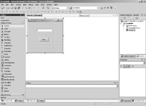Click the Clipboard Ring scroll-down arrow in Toolbox
Image resolution: width=146 pixels, height=106 pixels.
click(23, 95)
